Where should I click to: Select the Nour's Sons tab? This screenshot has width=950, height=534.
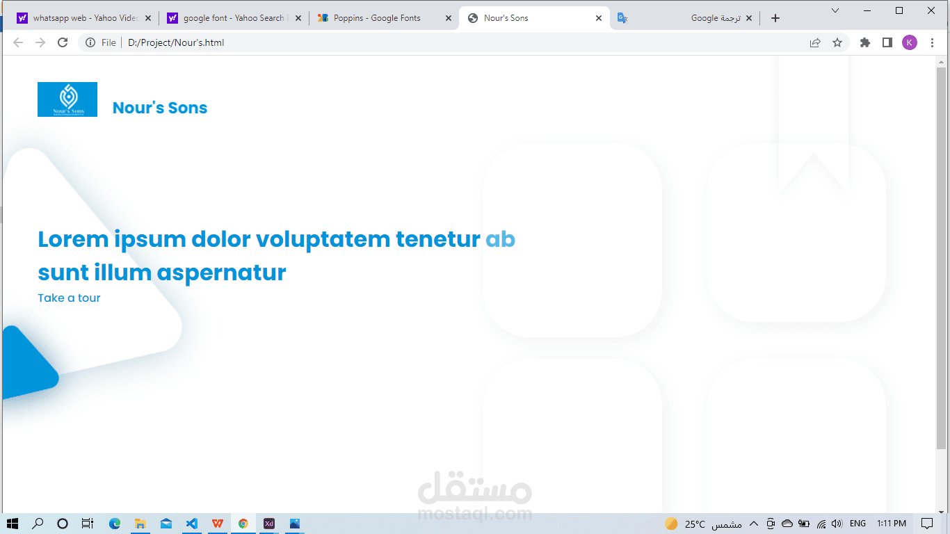pos(534,18)
